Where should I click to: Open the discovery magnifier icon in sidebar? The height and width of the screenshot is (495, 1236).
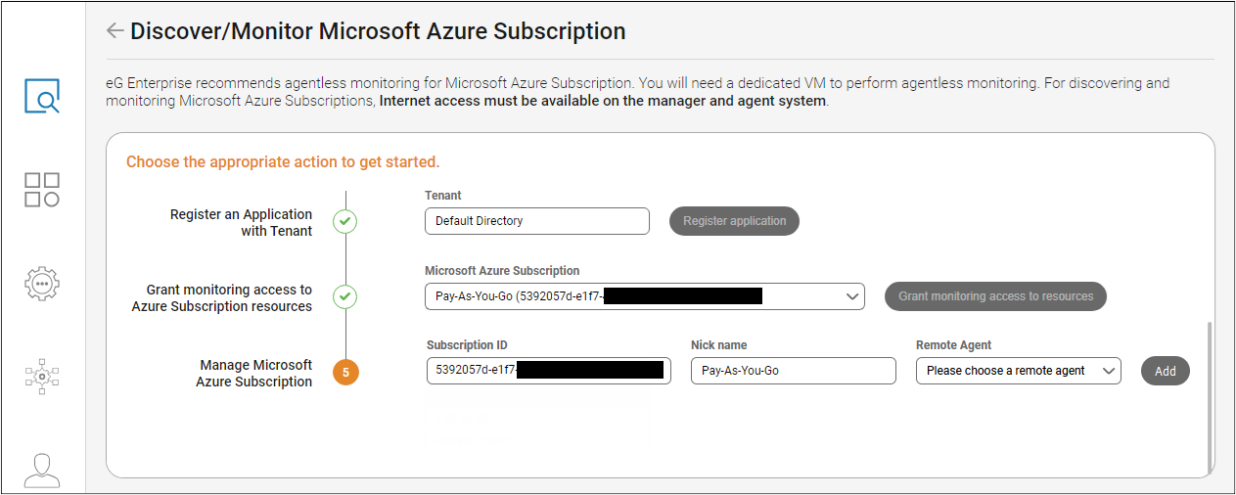(x=42, y=97)
